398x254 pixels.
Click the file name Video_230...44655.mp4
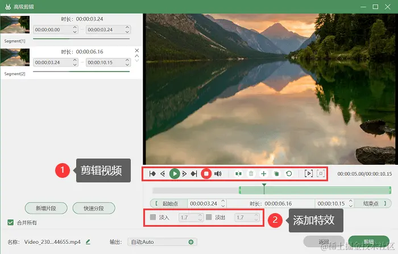coord(52,242)
